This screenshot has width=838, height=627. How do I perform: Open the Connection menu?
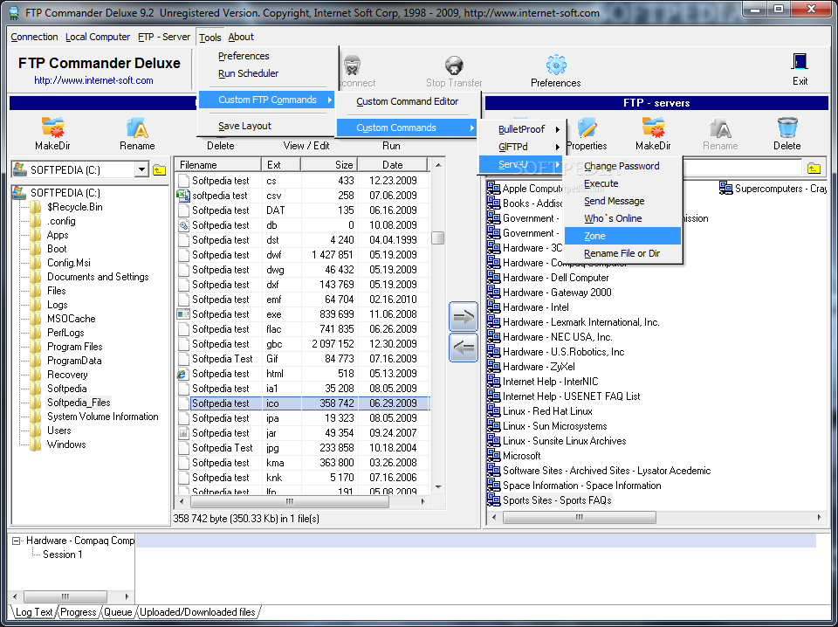(34, 37)
